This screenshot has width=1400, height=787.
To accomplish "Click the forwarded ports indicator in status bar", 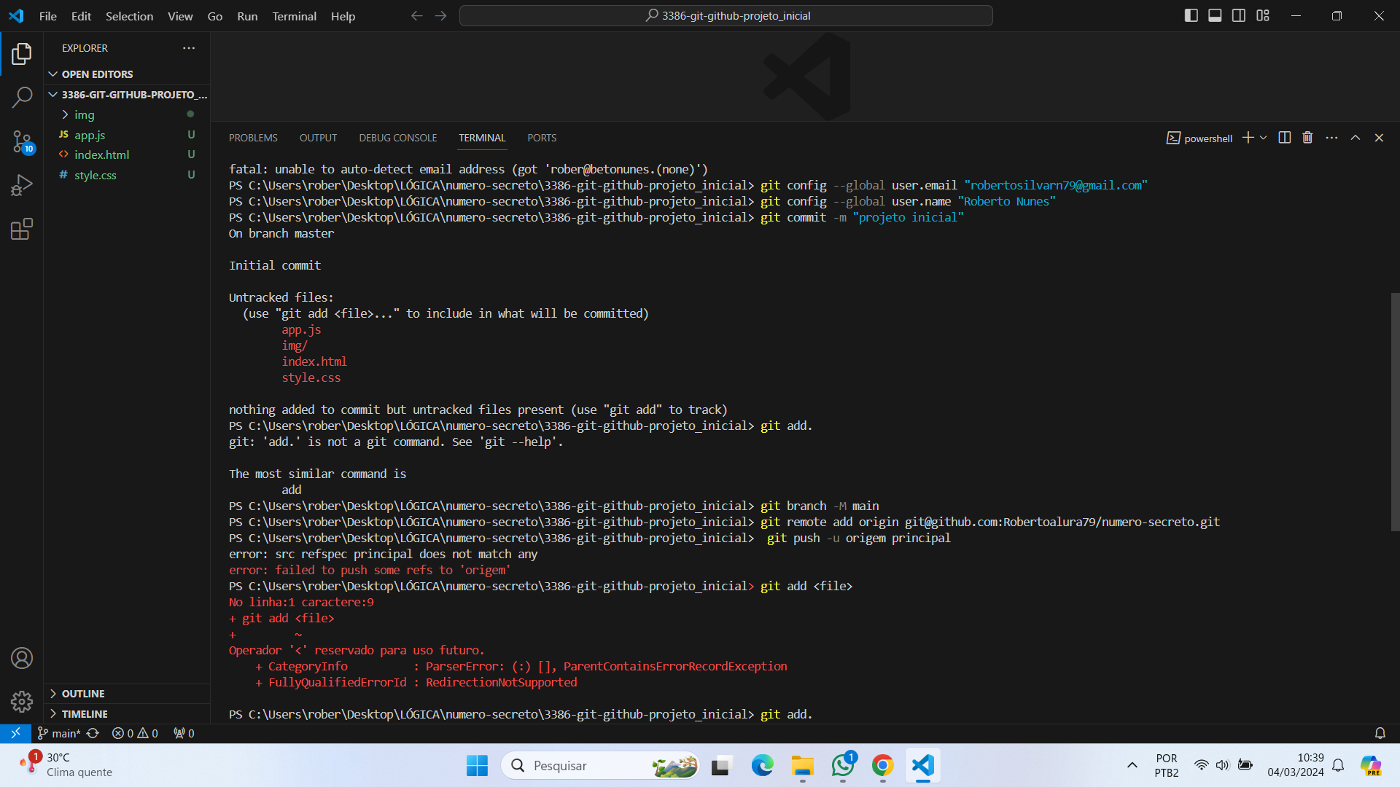I will pyautogui.click(x=184, y=733).
